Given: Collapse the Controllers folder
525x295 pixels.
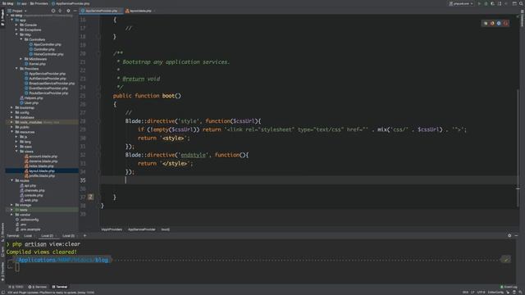Looking at the screenshot, I should 21,39.
